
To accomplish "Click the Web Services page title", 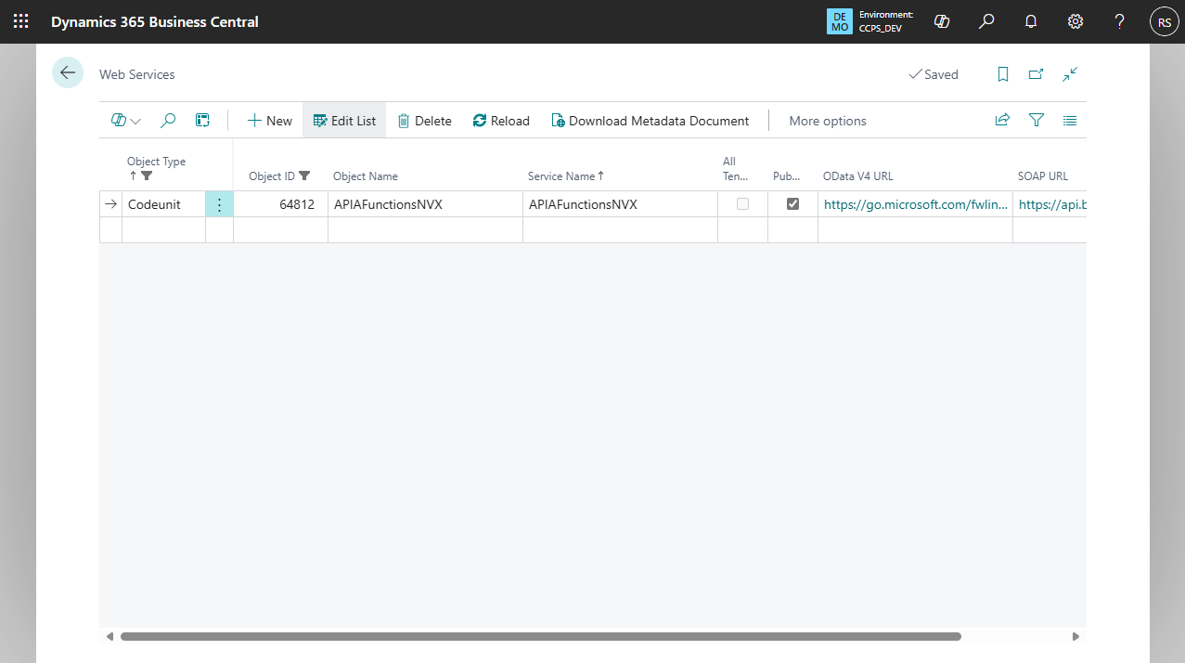I will pos(137,74).
